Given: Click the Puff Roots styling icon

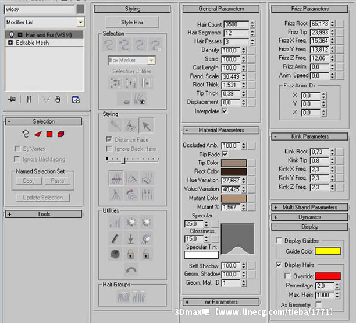Looking at the screenshot, I should pos(147,178).
